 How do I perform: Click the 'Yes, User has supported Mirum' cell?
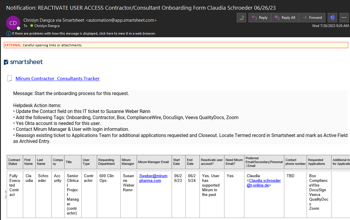212,194
